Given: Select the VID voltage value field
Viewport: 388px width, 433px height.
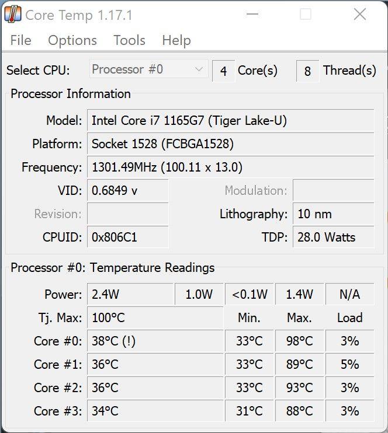Looking at the screenshot, I should [127, 191].
